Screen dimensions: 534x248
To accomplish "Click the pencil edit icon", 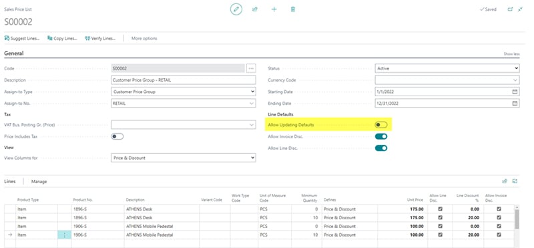I will pyautogui.click(x=236, y=9).
